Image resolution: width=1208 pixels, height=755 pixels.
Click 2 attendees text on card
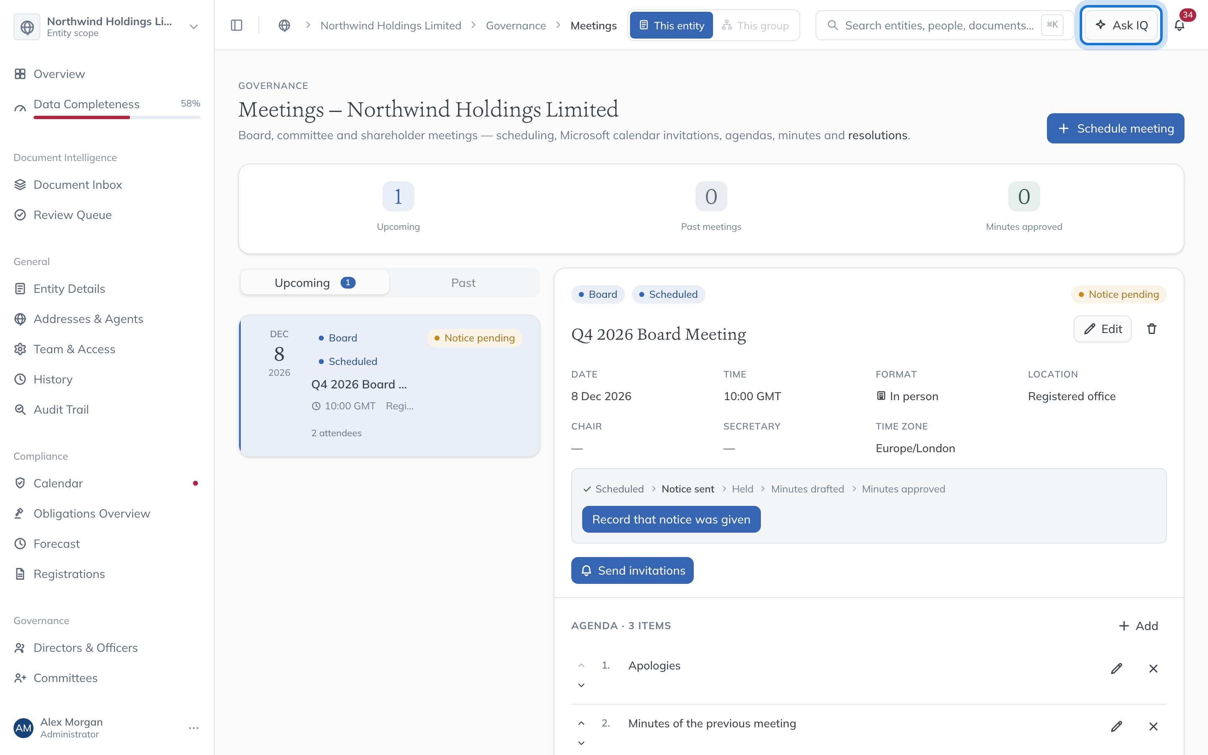(336, 433)
